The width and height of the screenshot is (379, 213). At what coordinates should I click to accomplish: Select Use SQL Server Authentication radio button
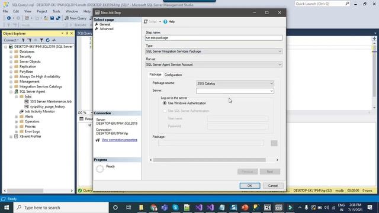coord(165,111)
